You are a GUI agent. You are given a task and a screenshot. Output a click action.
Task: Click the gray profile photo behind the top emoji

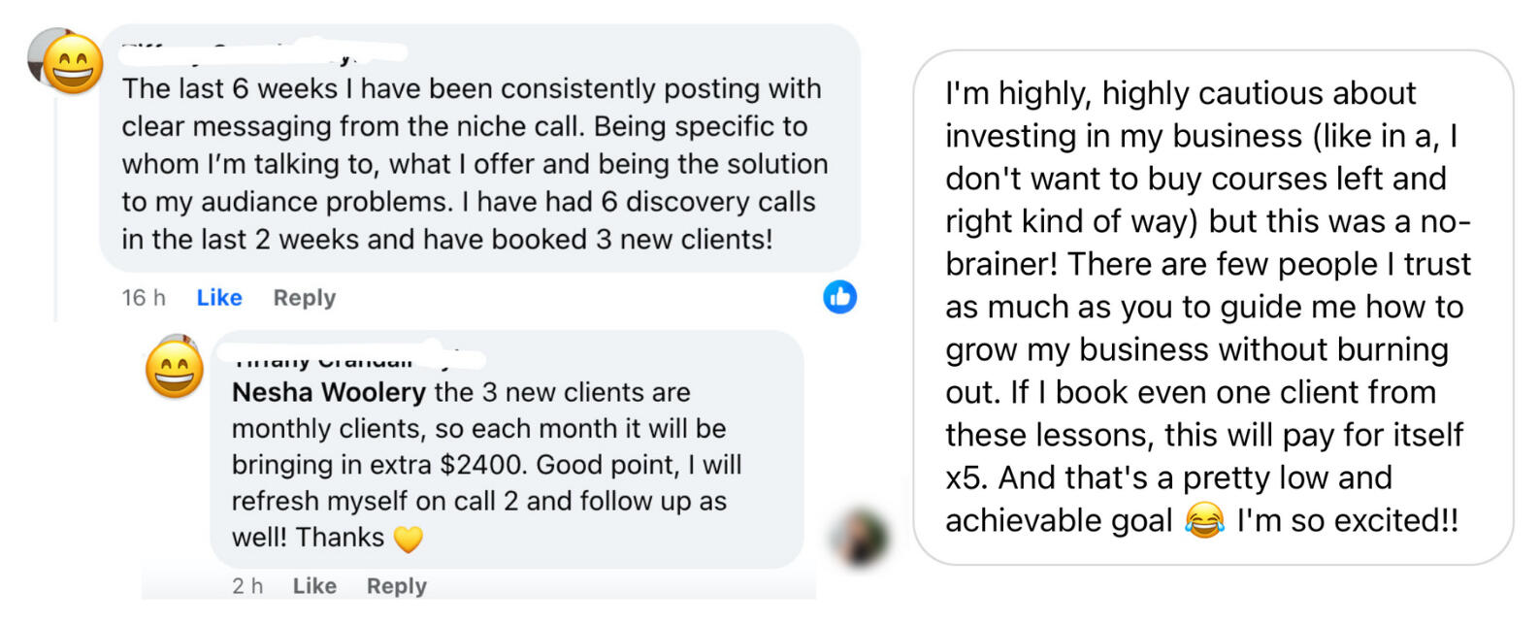pos(37,49)
